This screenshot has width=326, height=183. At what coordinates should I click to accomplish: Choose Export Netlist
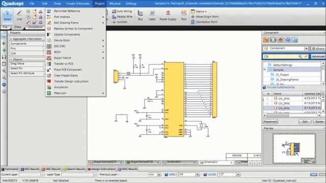pyautogui.click(x=76, y=58)
